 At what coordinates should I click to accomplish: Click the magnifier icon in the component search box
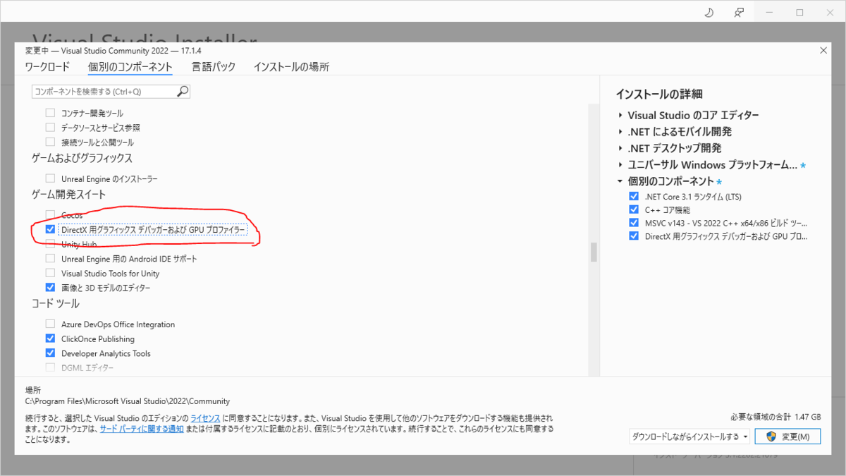point(183,91)
